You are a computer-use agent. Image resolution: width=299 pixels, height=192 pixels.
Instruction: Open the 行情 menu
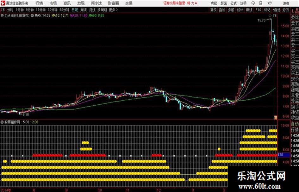tap(39, 3)
